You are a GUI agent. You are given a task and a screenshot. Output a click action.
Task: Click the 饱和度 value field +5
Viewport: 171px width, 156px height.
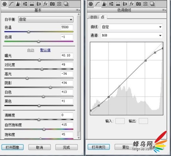tap(67, 134)
